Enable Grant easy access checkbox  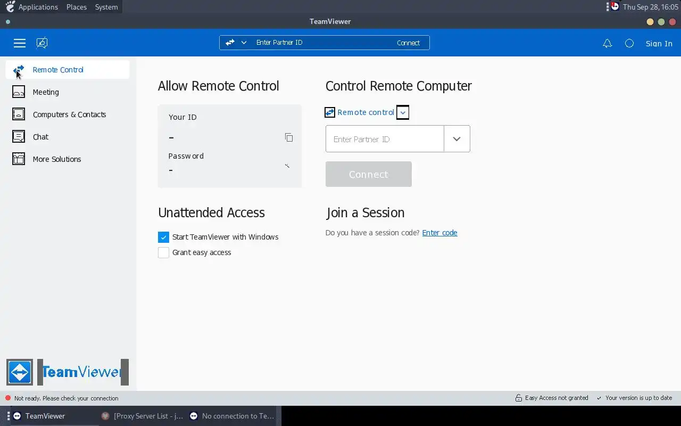(163, 252)
